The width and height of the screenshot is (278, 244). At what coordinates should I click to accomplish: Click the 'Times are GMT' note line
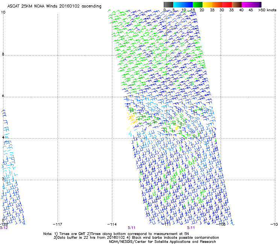(x=116, y=234)
